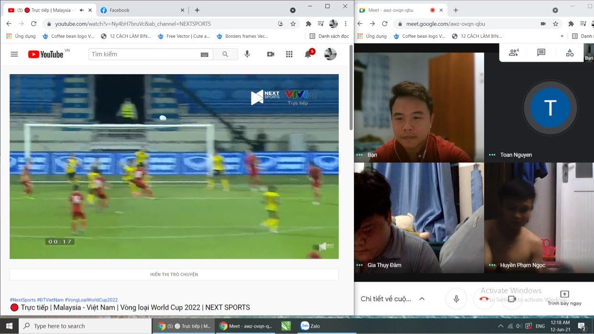
Task: Toggle the Meet microphone button
Action: point(456,299)
